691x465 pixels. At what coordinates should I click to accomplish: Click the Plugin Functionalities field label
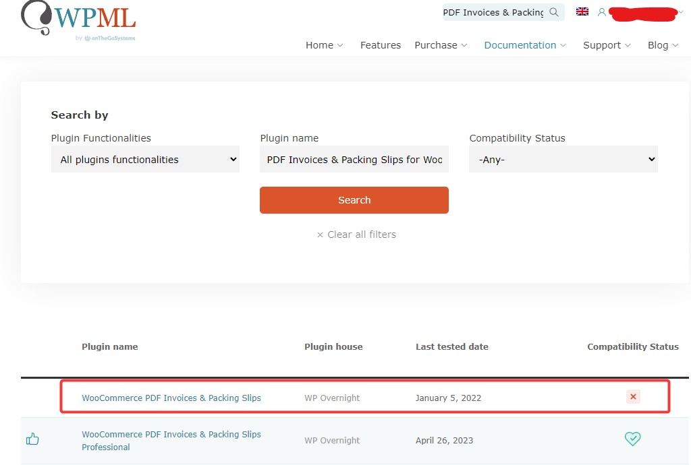click(101, 138)
